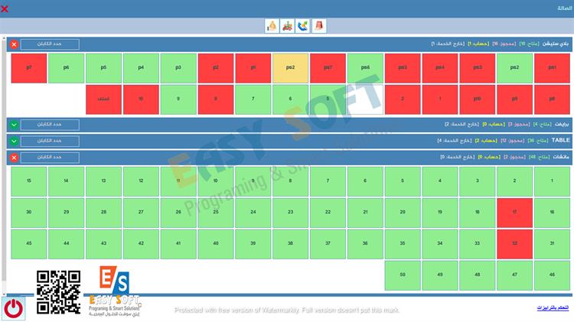The height and width of the screenshot is (322, 574).
Task: Select ماتشات tile 23
Action: pyautogui.click(x=290, y=213)
